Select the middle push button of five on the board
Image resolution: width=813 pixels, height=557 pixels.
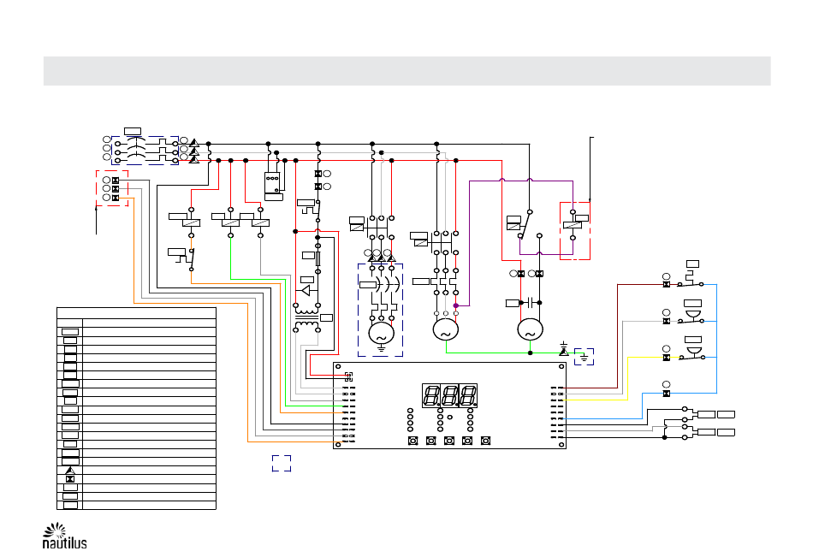pyautogui.click(x=449, y=441)
